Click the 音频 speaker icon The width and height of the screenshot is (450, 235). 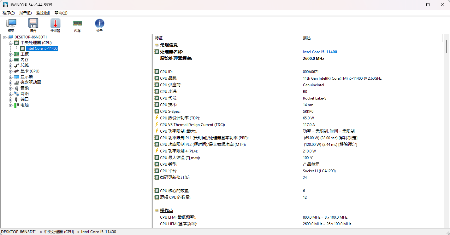tap(15, 88)
